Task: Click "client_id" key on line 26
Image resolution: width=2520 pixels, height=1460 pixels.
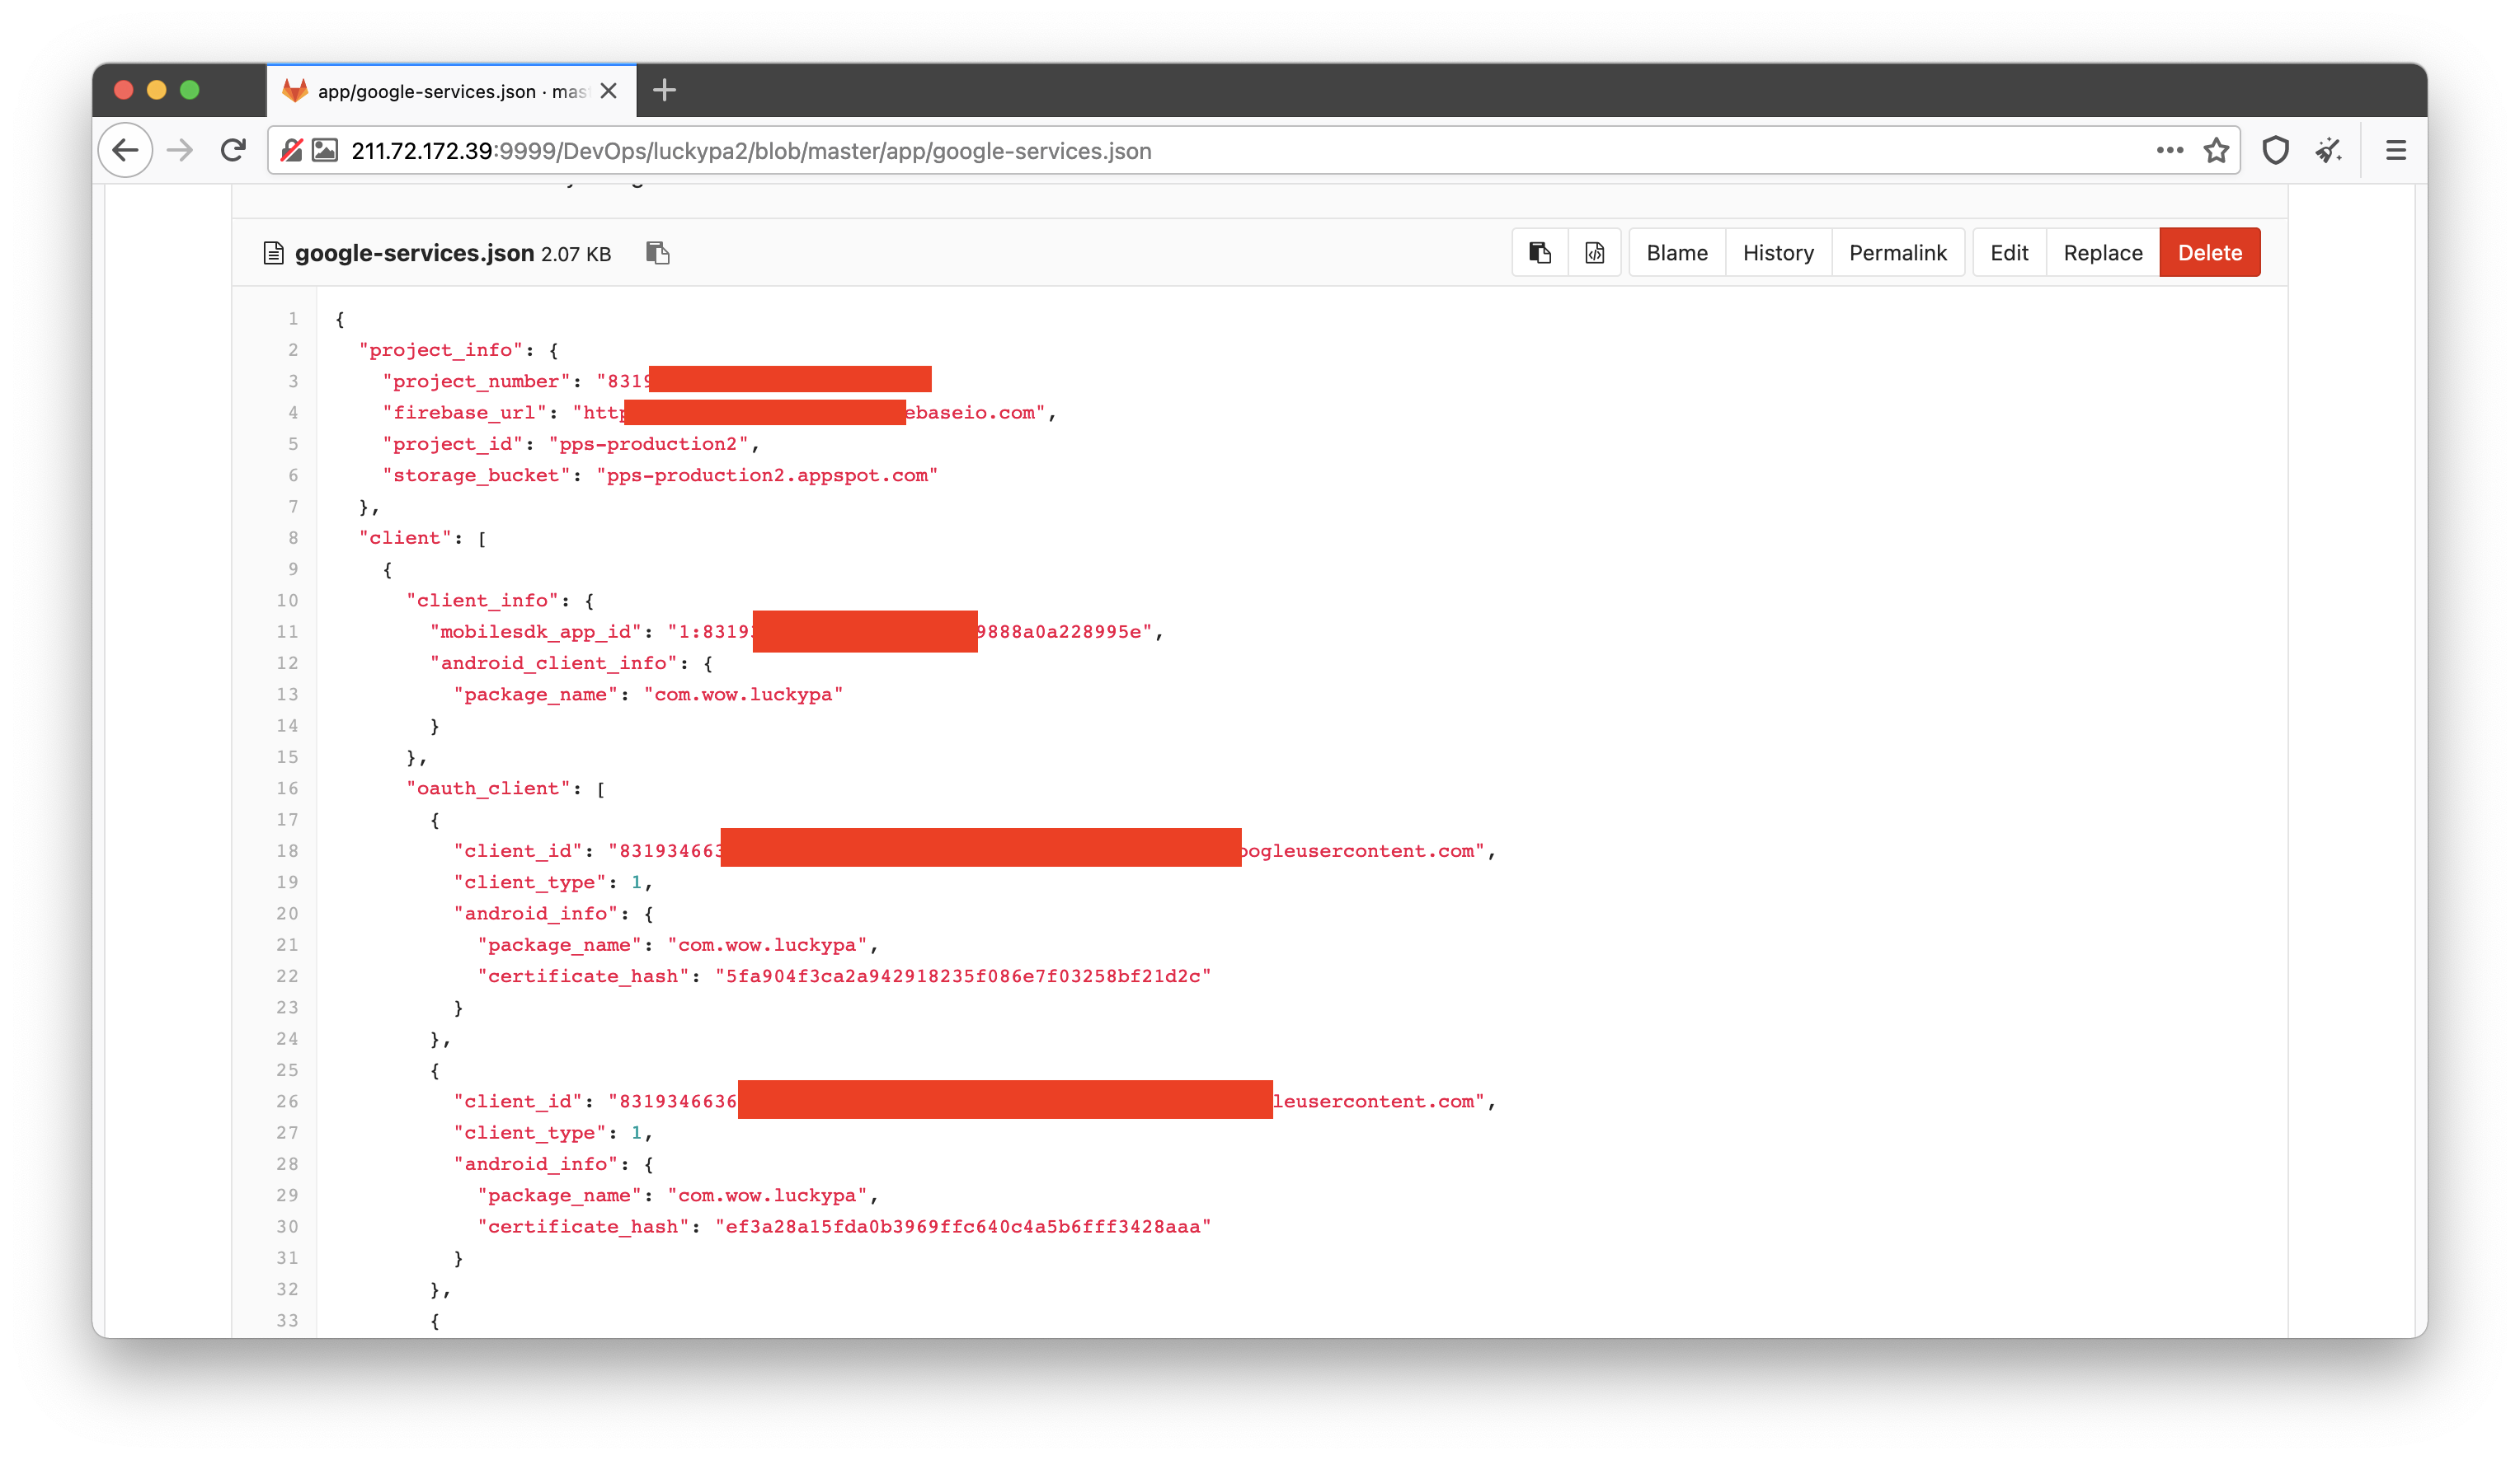Action: coord(518,1102)
